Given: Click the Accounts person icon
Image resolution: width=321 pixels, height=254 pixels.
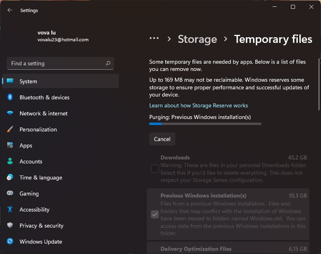Looking at the screenshot, I should (x=10, y=161).
